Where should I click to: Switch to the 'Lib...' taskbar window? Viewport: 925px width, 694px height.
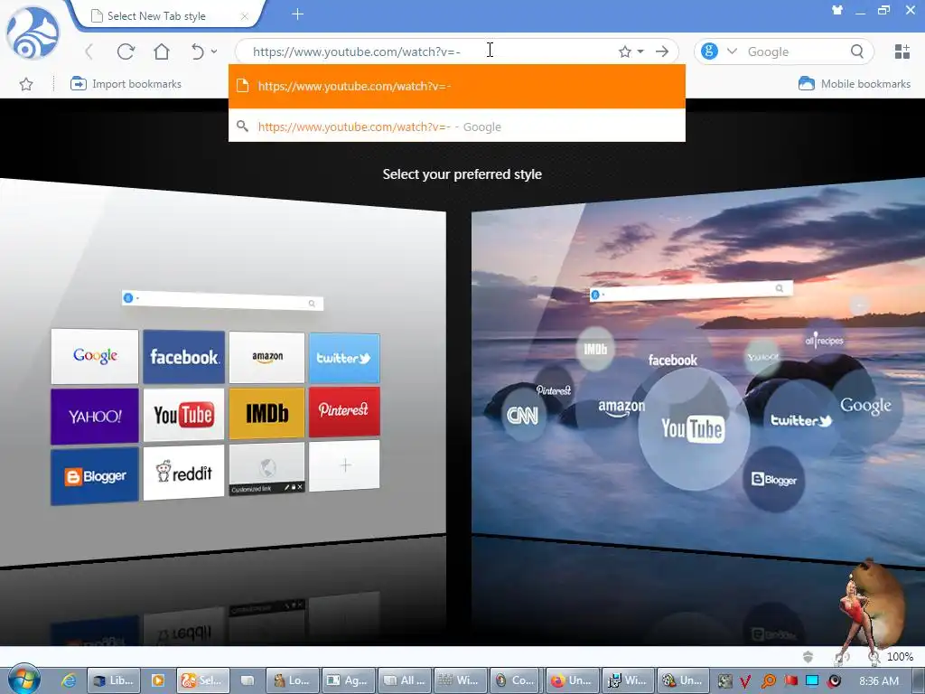coord(113,680)
